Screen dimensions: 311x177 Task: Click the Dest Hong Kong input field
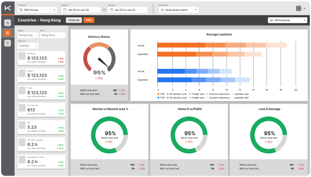[52, 35]
